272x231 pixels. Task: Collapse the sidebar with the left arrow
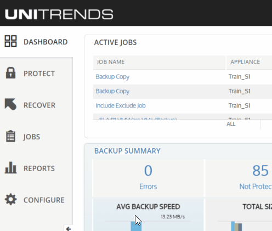pos(69,229)
